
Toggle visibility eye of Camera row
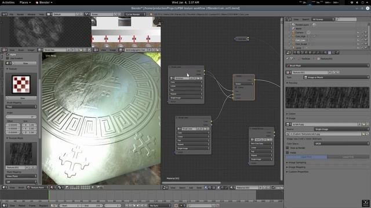[x=358, y=32]
